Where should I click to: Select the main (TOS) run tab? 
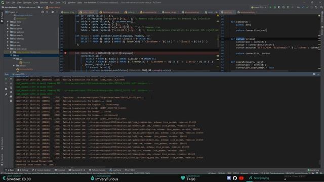pos(20,74)
